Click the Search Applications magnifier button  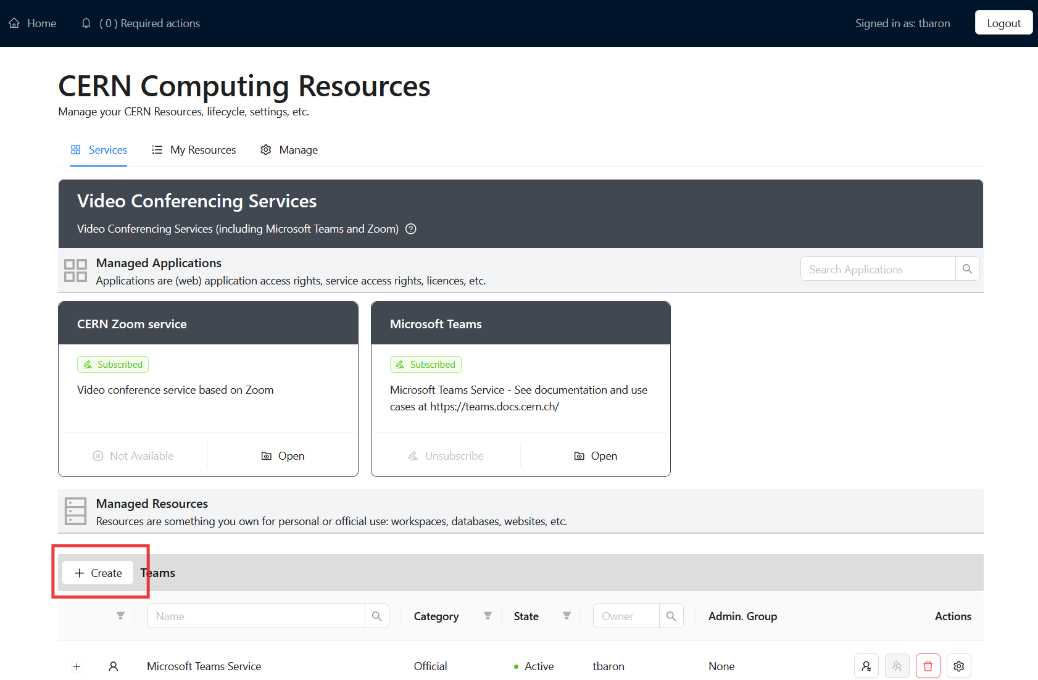click(967, 269)
